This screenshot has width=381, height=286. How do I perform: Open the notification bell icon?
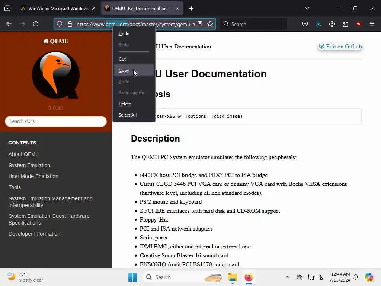pyautogui.click(x=356, y=277)
